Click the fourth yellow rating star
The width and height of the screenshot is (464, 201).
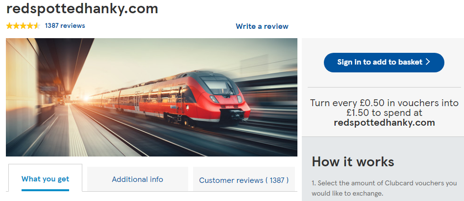pyautogui.click(x=30, y=26)
